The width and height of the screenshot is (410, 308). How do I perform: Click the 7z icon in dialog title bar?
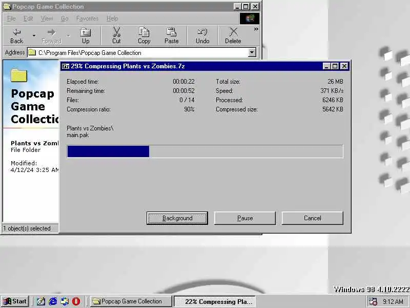(66, 66)
